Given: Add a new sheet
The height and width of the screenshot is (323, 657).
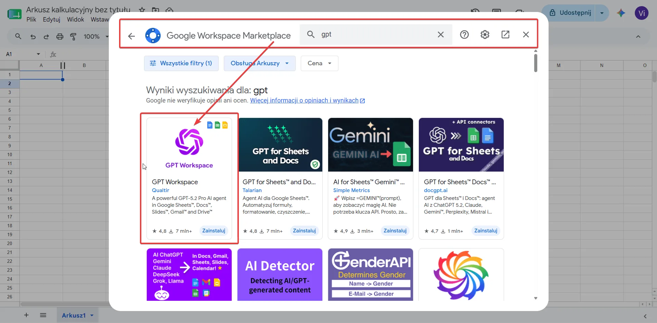Looking at the screenshot, I should (26, 315).
